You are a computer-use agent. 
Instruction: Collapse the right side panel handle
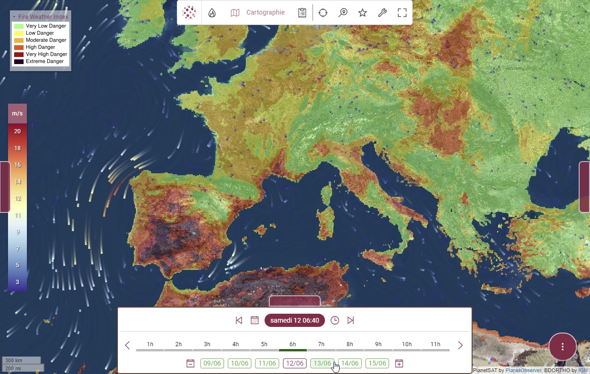(x=586, y=187)
